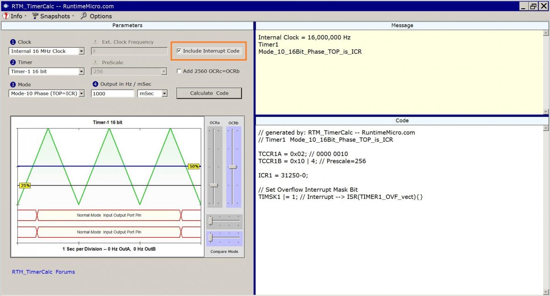Click the Snapshots camera icon

coord(35,16)
